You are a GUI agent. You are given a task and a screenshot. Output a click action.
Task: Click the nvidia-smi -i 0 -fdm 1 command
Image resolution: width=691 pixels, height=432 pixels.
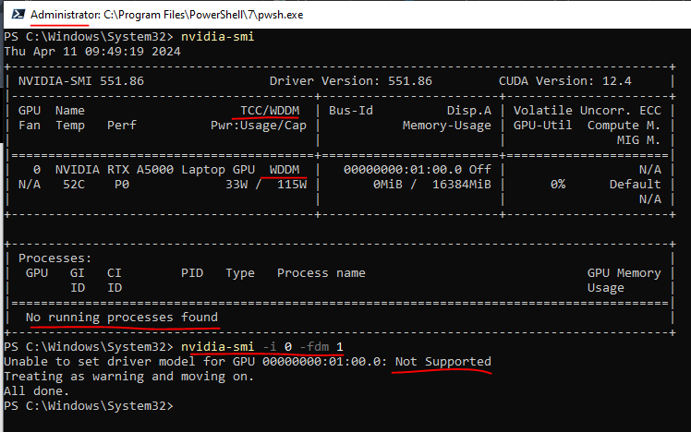pos(261,346)
